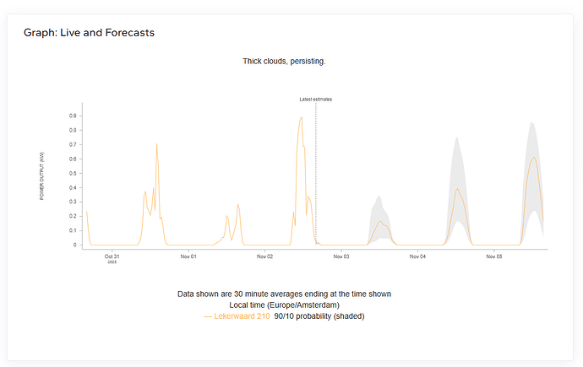Click the Local time (Europe/Amsterdam) caption
Screen dimensions: 583x367
tap(284, 305)
